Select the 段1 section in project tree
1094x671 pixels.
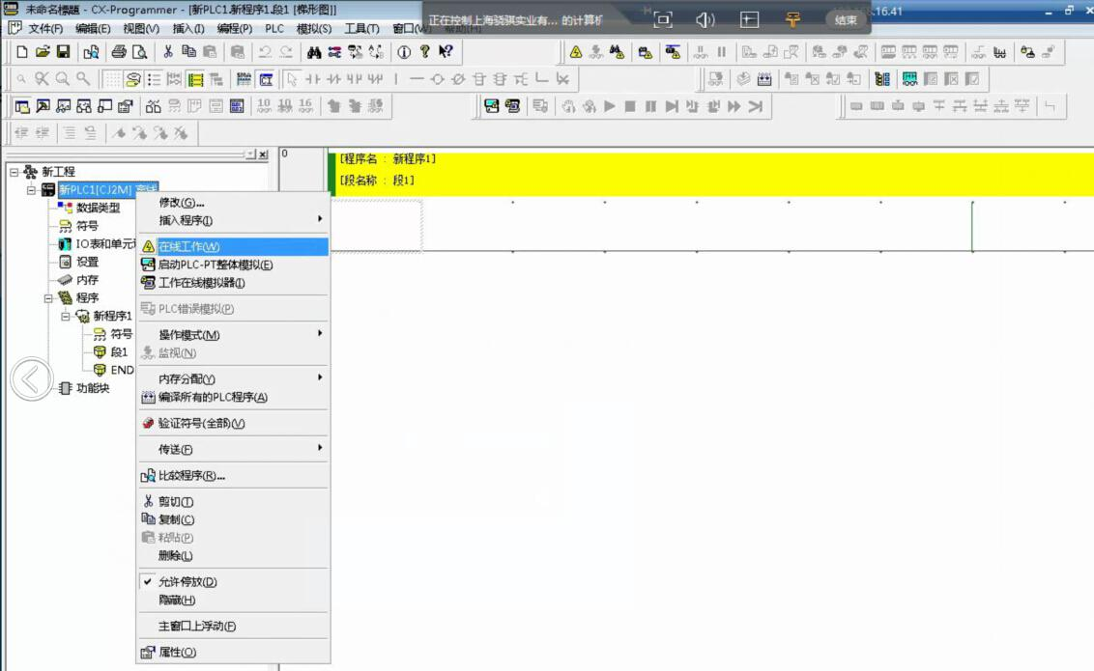point(118,352)
